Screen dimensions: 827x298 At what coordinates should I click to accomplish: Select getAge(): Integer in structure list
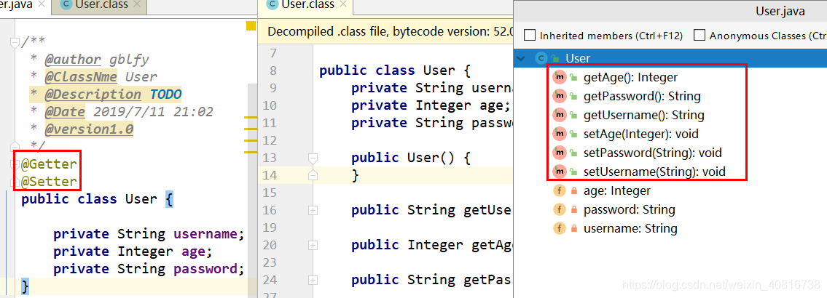(630, 77)
